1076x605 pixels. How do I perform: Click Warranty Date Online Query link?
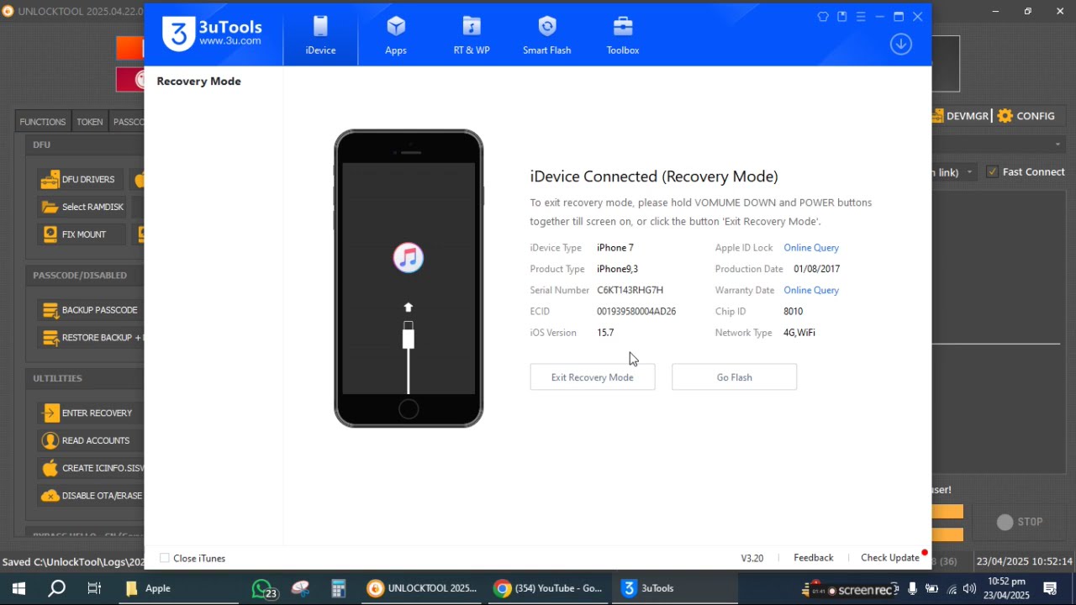811,290
